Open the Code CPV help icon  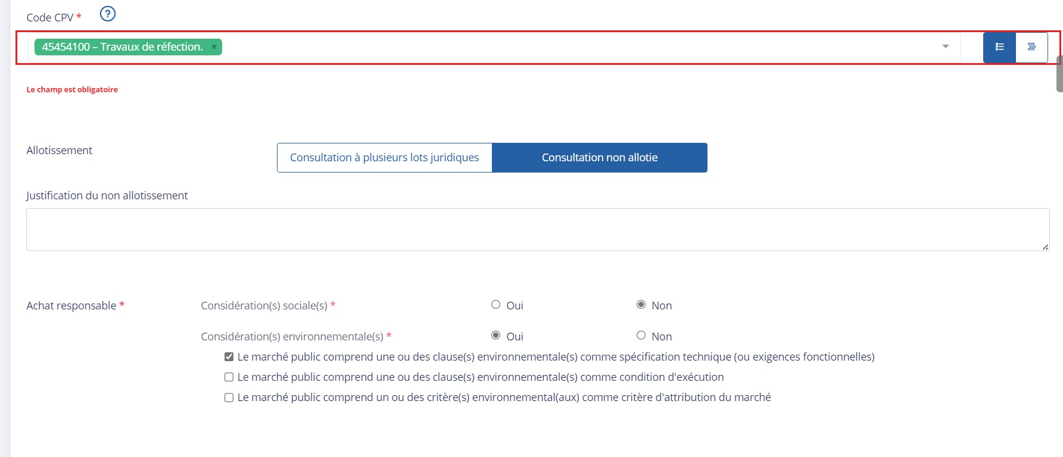107,14
